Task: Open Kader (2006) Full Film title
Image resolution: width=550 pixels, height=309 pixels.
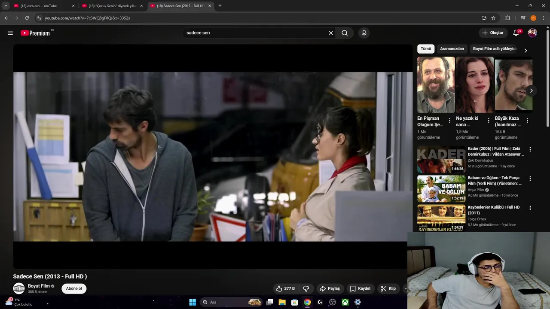Action: 496,151
